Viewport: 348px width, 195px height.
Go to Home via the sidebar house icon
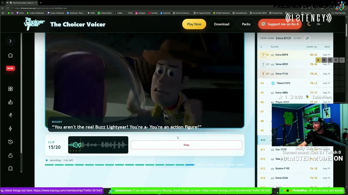pos(10,55)
